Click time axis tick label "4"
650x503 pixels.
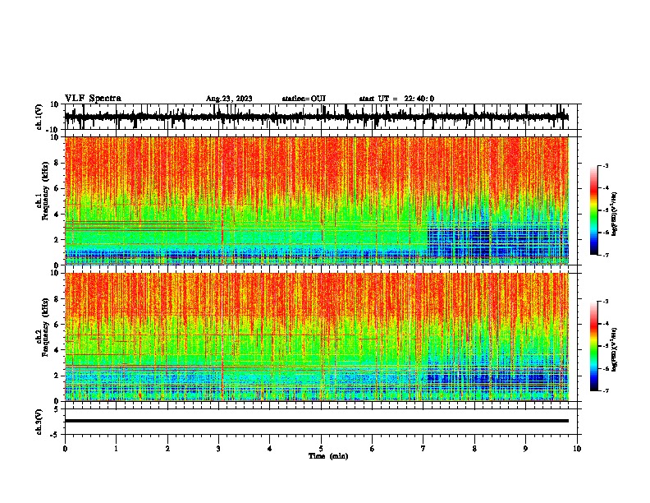270,449
